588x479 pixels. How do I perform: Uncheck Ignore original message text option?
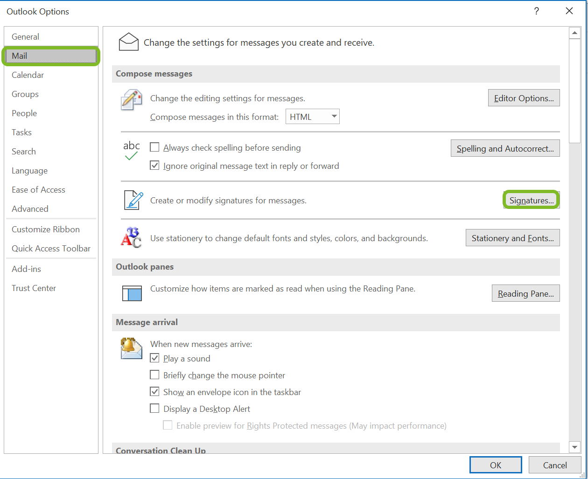pyautogui.click(x=154, y=166)
